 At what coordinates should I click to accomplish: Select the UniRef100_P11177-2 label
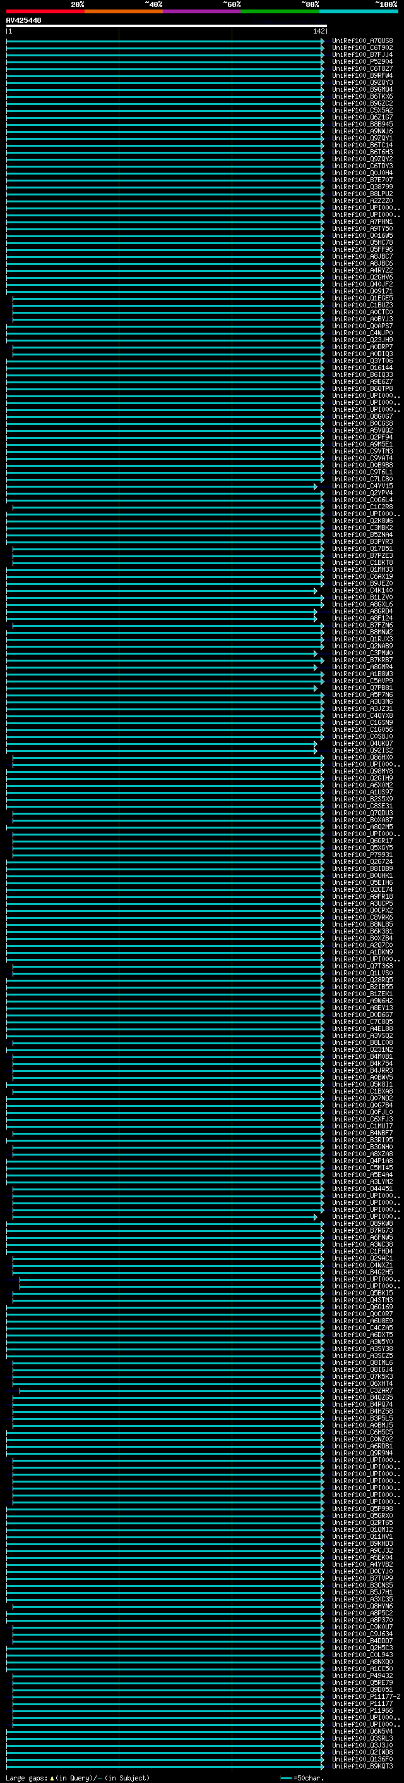[366, 1697]
